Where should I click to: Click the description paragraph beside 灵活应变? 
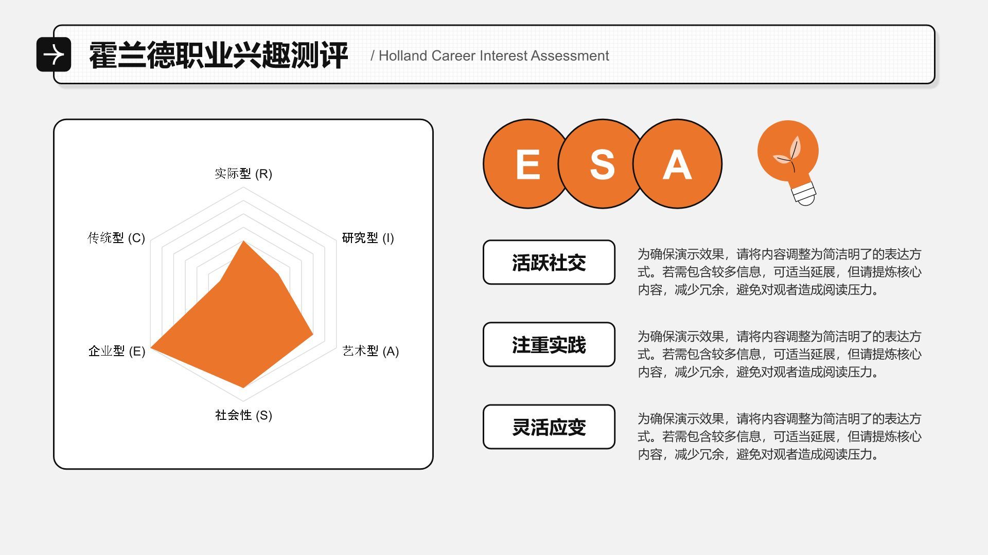tap(779, 436)
